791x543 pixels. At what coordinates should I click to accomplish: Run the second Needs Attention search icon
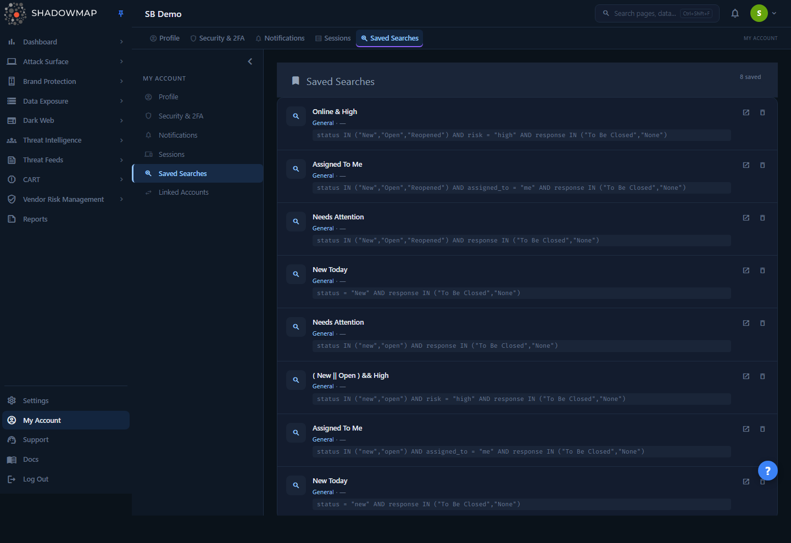point(296,327)
